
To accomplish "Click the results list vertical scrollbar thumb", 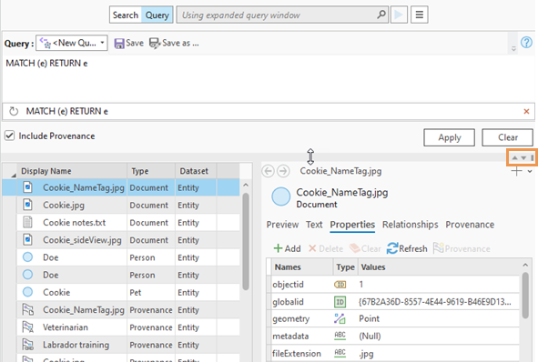I will [246, 242].
